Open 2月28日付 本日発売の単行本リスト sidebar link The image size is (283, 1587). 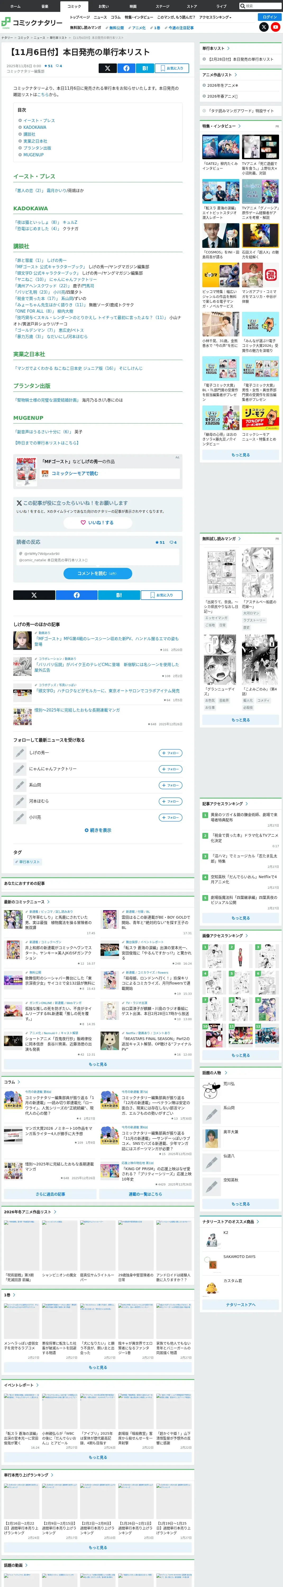[x=240, y=59]
